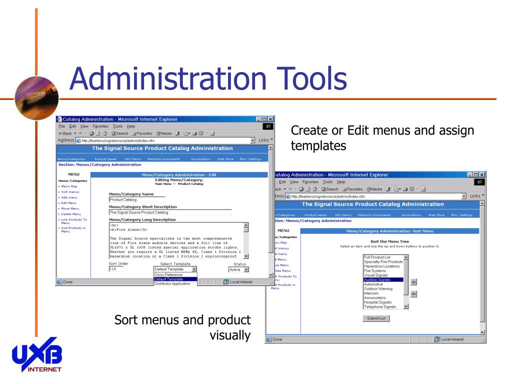Open the Tools menu in Edit window
The image size is (512, 384).
(117, 126)
